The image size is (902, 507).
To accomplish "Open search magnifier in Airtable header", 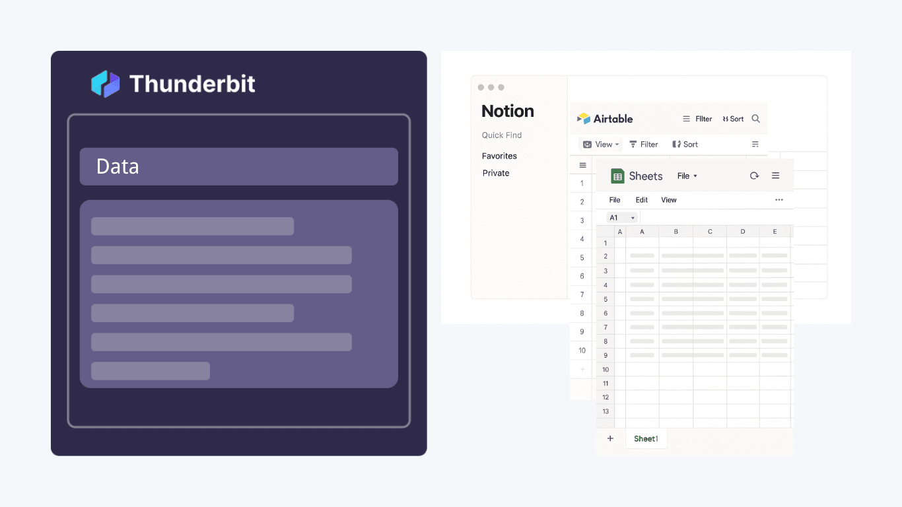I will (756, 119).
